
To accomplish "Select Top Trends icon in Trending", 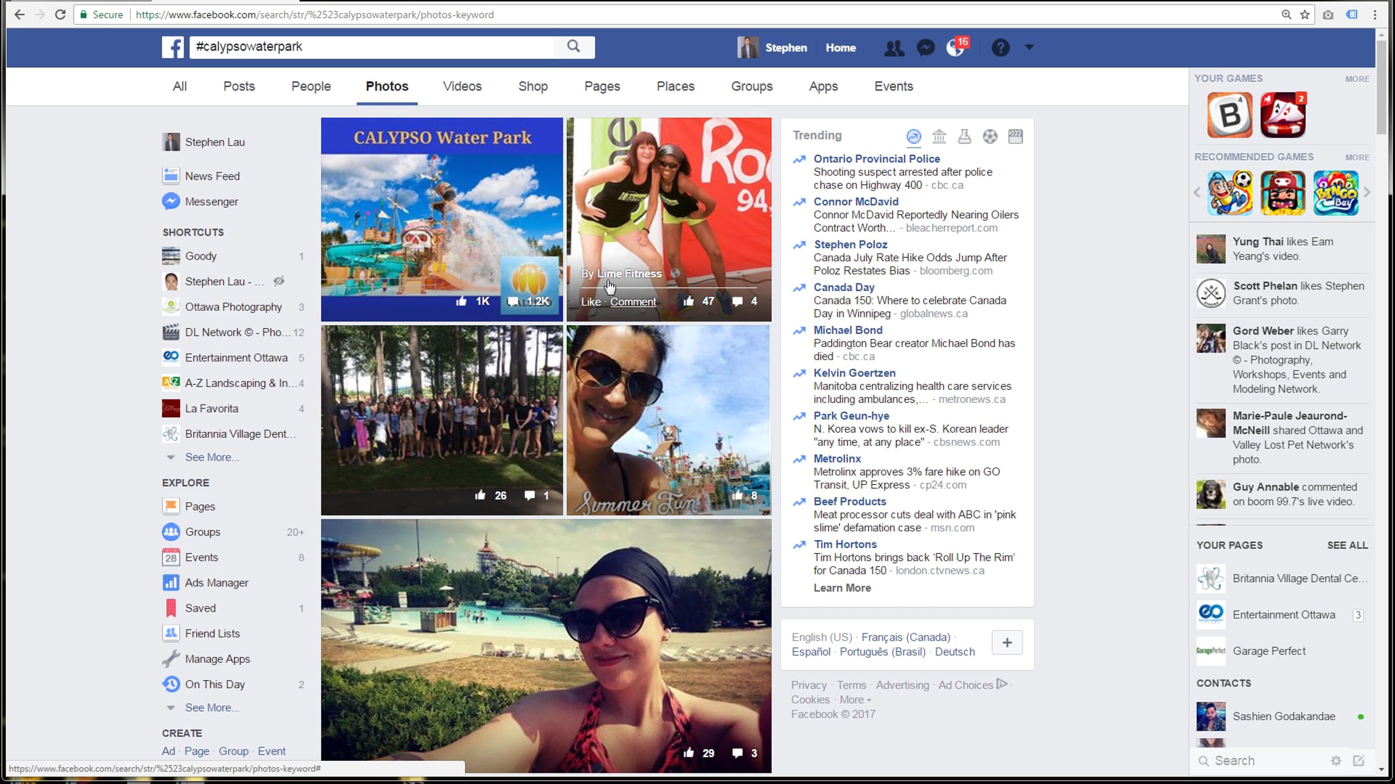I will (914, 136).
